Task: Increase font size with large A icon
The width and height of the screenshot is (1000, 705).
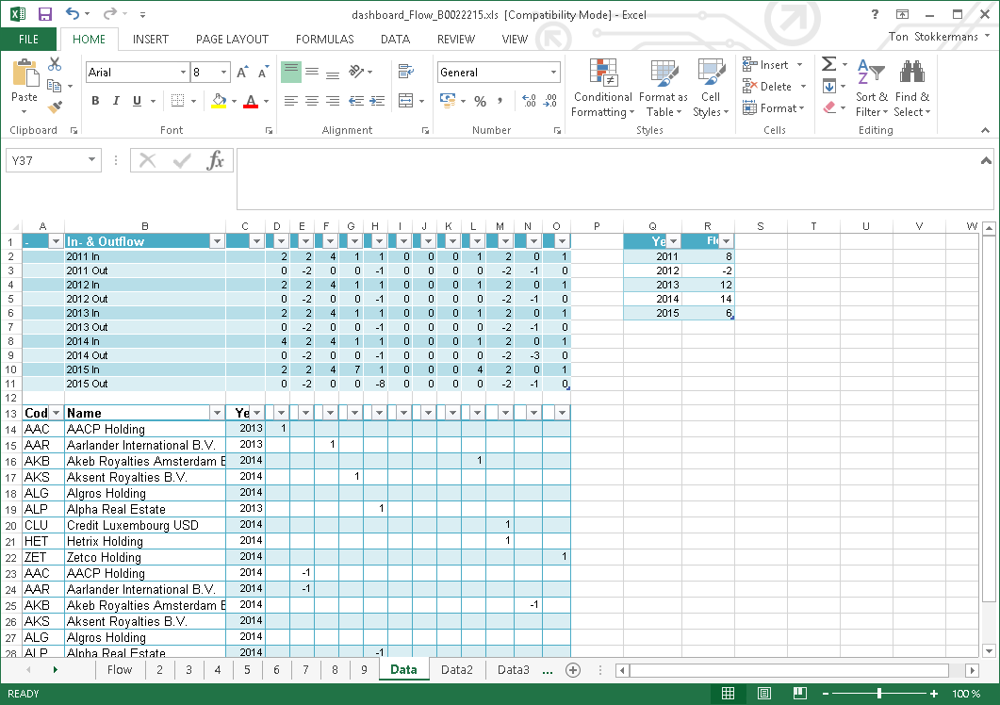Action: [241, 72]
